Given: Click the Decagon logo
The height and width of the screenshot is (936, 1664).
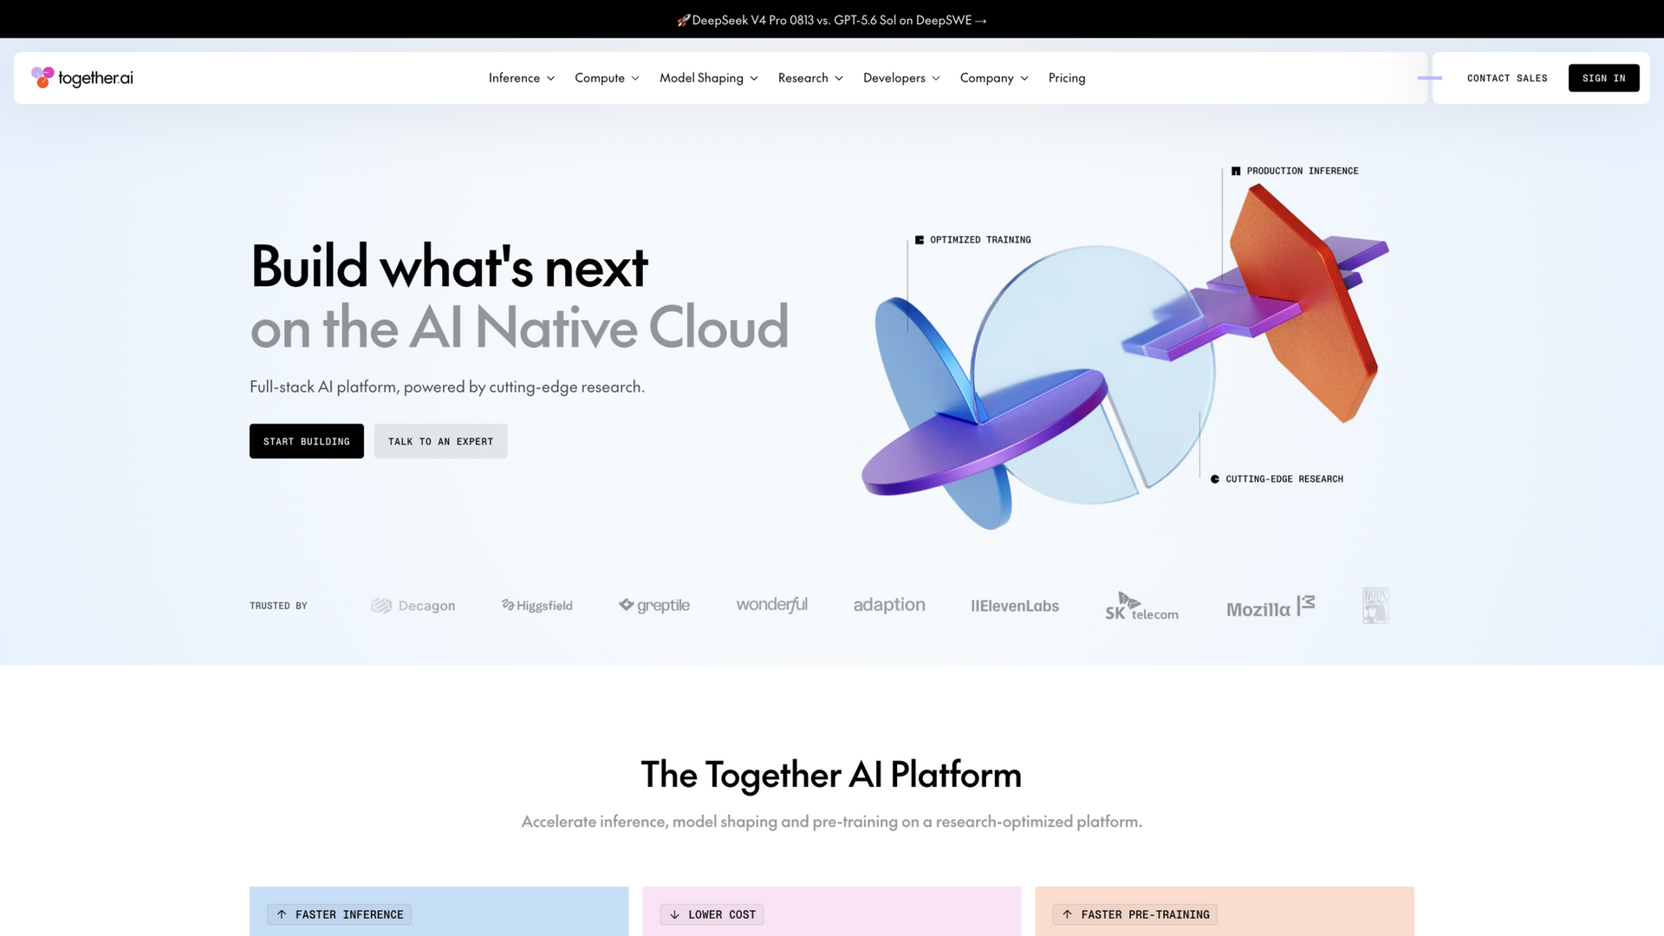Looking at the screenshot, I should (x=413, y=606).
